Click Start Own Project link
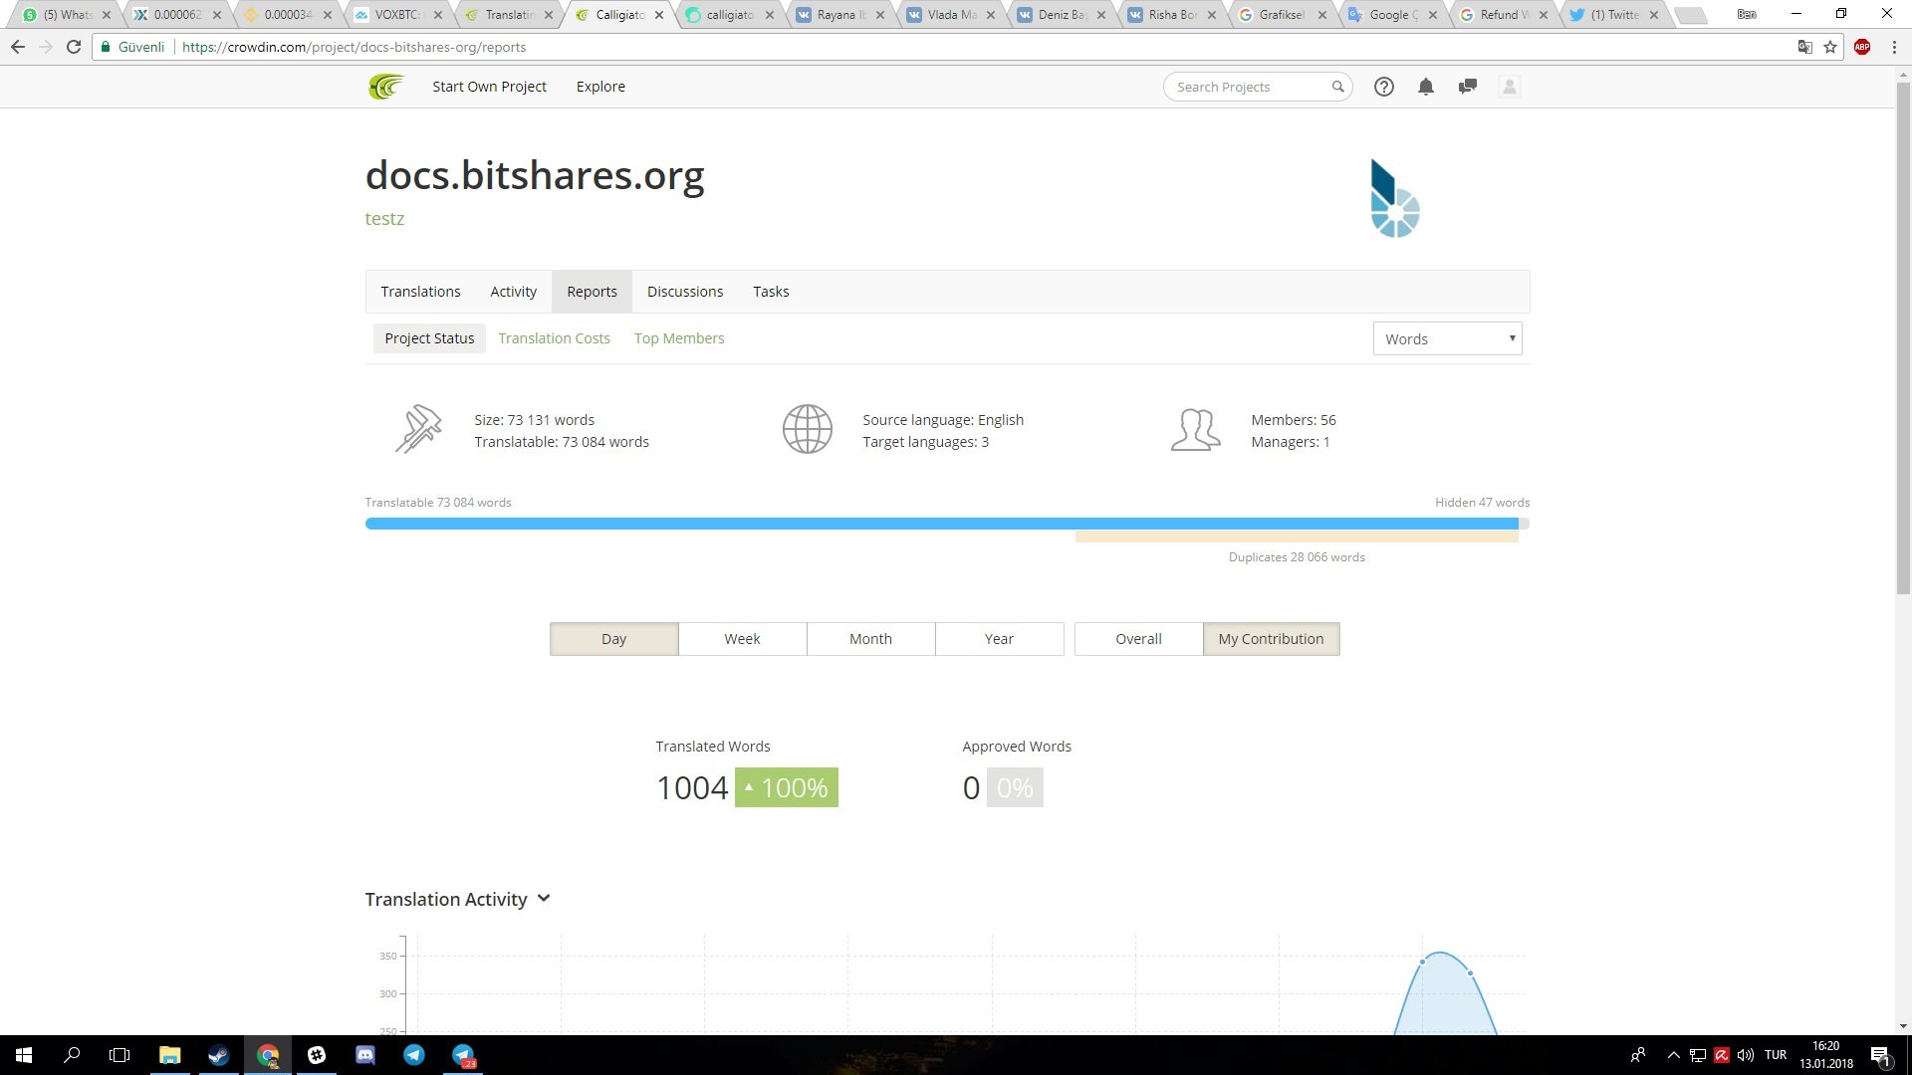The width and height of the screenshot is (1912, 1075). point(489,87)
